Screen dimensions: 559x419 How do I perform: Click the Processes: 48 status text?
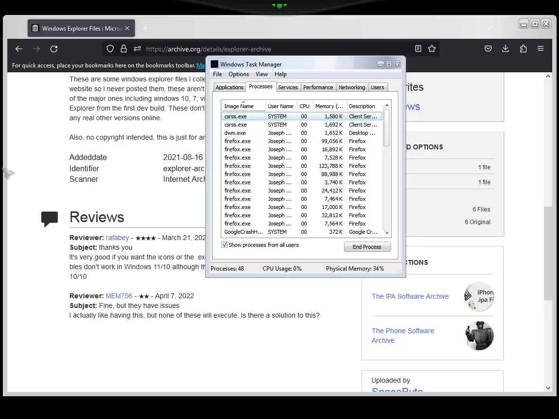click(227, 269)
